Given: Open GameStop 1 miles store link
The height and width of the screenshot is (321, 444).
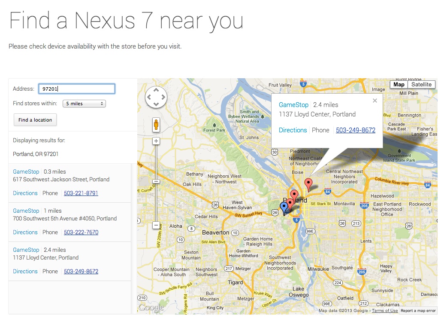Looking at the screenshot, I should coord(26,211).
